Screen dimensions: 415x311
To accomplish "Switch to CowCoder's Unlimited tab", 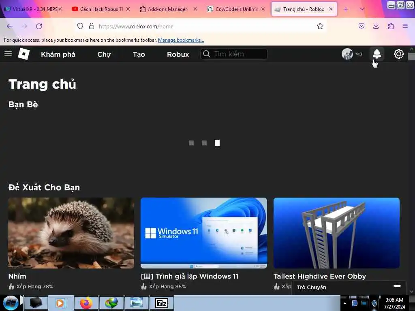I will point(235,9).
